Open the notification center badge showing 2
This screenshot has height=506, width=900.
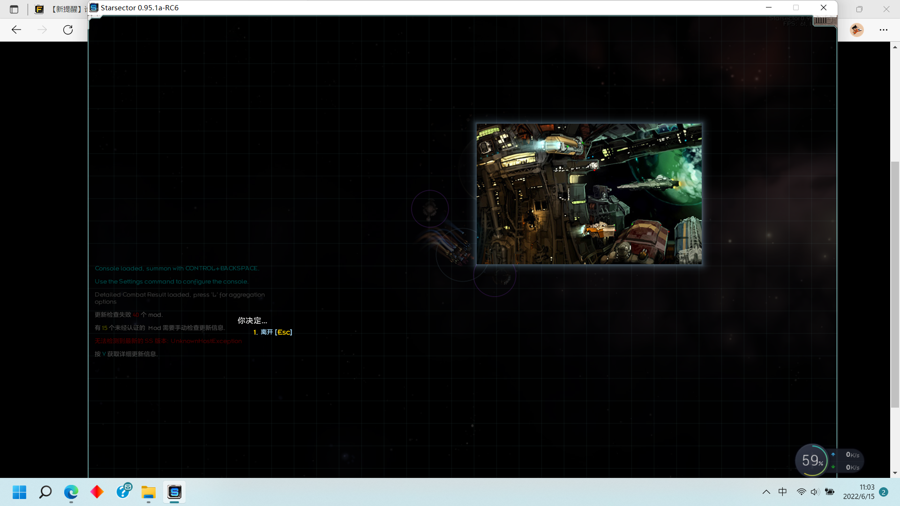tap(884, 492)
